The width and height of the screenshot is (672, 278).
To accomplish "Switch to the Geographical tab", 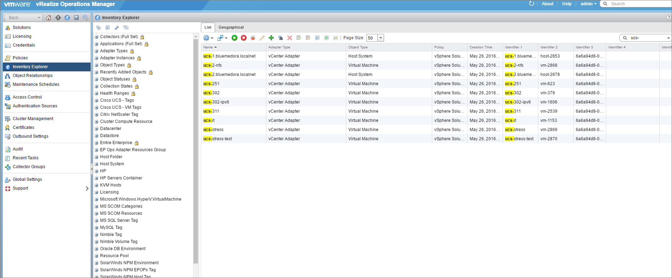I will click(x=231, y=27).
